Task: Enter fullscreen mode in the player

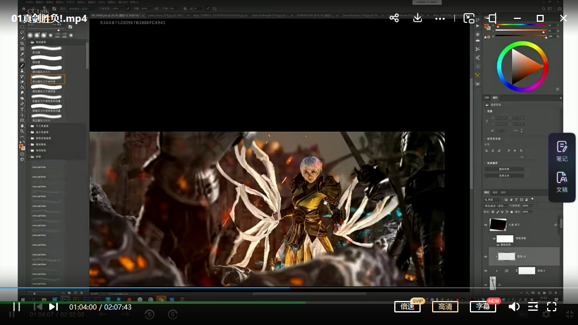Action: pyautogui.click(x=552, y=307)
